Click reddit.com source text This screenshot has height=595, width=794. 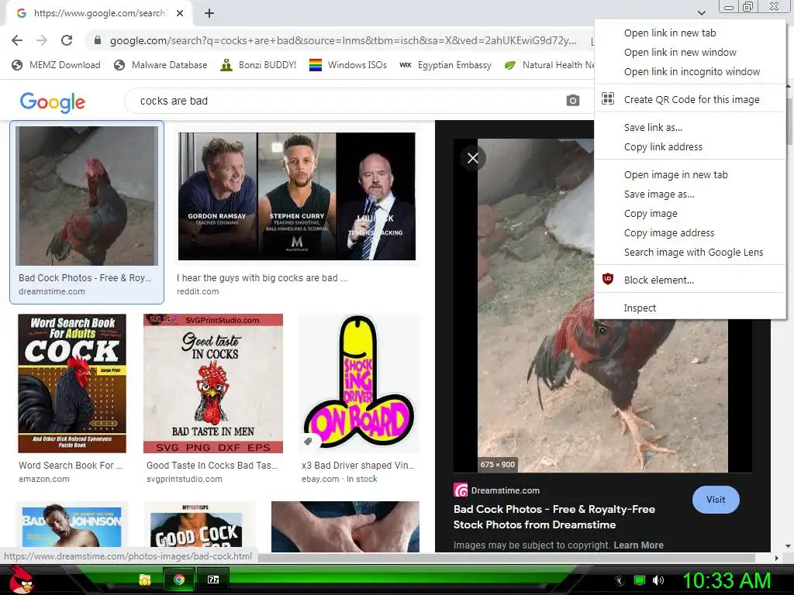(x=198, y=291)
